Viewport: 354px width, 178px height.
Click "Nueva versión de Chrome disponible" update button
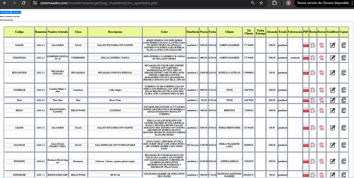click(323, 3)
